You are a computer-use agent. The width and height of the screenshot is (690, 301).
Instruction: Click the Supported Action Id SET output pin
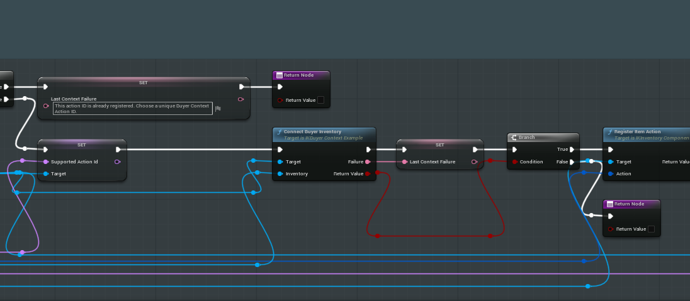[x=118, y=161]
